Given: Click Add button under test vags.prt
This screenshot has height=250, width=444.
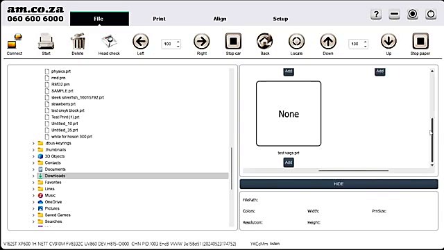Looking at the screenshot, I should click(289, 162).
